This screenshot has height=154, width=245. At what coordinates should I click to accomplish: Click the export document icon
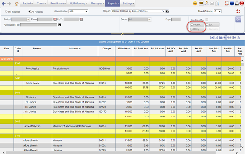click(238, 37)
